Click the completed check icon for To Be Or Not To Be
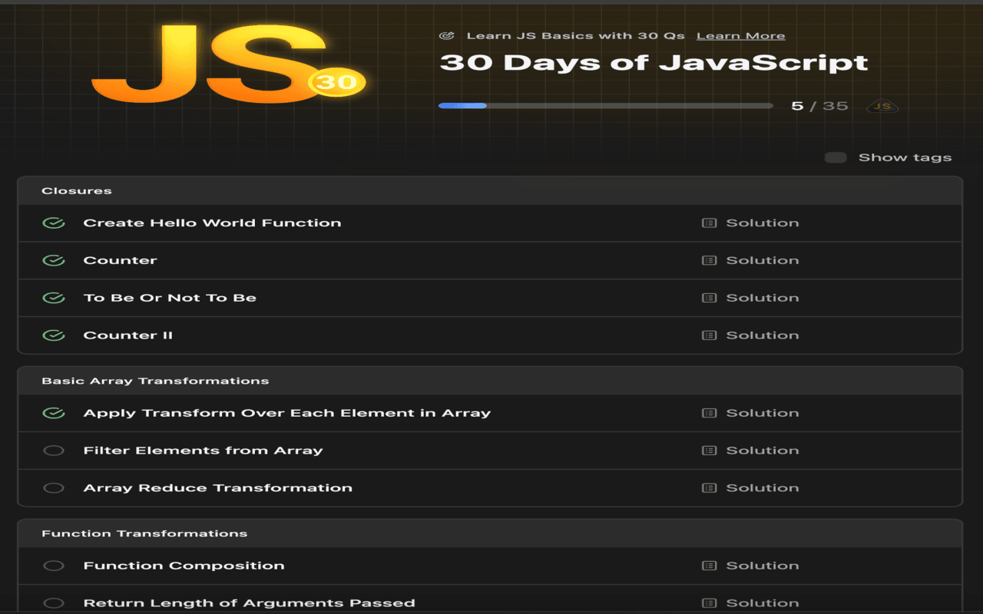 point(54,298)
